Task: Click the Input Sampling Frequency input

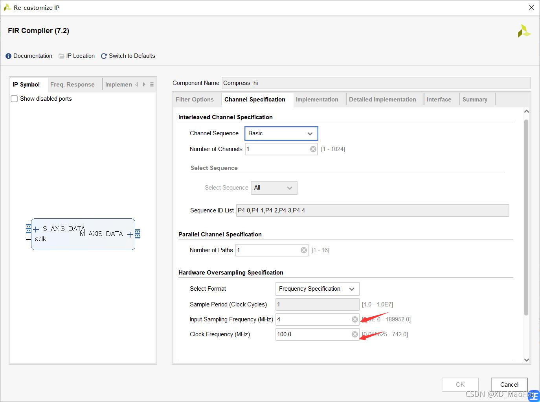Action: [317, 319]
